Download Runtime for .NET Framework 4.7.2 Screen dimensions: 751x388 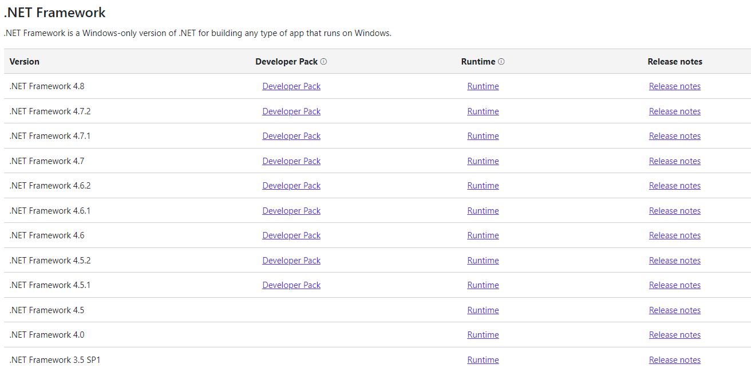(x=483, y=111)
